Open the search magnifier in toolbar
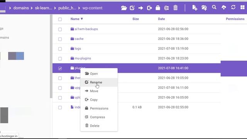 pos(214,7)
